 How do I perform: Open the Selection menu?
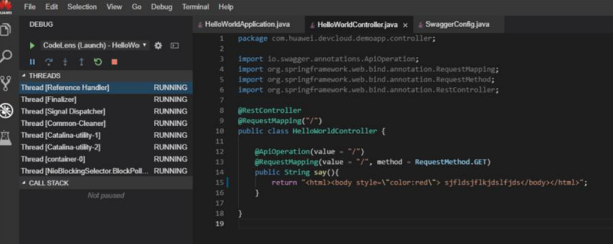point(82,7)
